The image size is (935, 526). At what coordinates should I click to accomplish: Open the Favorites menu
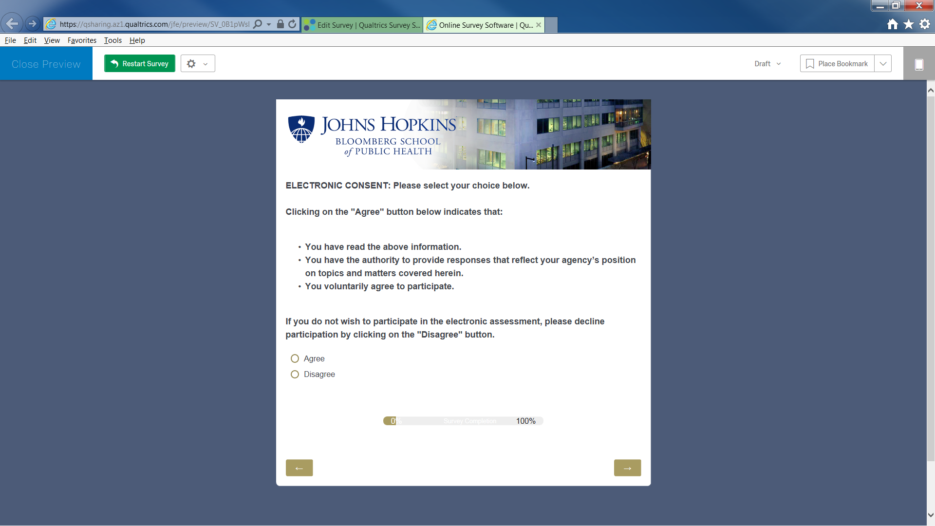coord(82,40)
